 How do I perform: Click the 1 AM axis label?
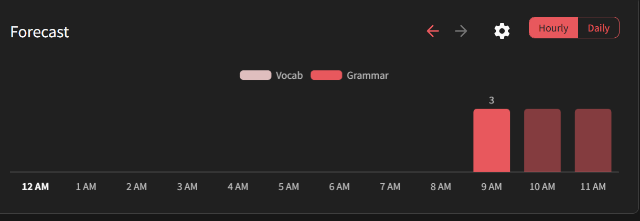click(x=86, y=187)
